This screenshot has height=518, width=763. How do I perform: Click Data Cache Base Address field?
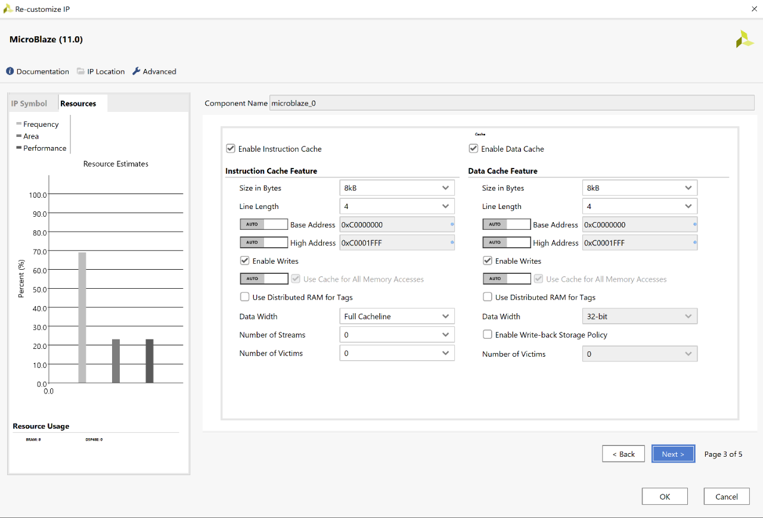[x=640, y=224]
